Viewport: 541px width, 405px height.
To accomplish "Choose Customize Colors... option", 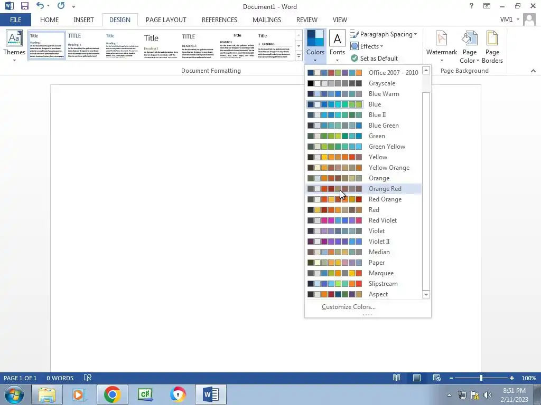I will [x=349, y=307].
